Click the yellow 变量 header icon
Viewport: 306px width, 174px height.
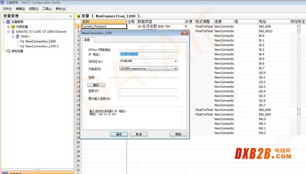tap(78, 16)
